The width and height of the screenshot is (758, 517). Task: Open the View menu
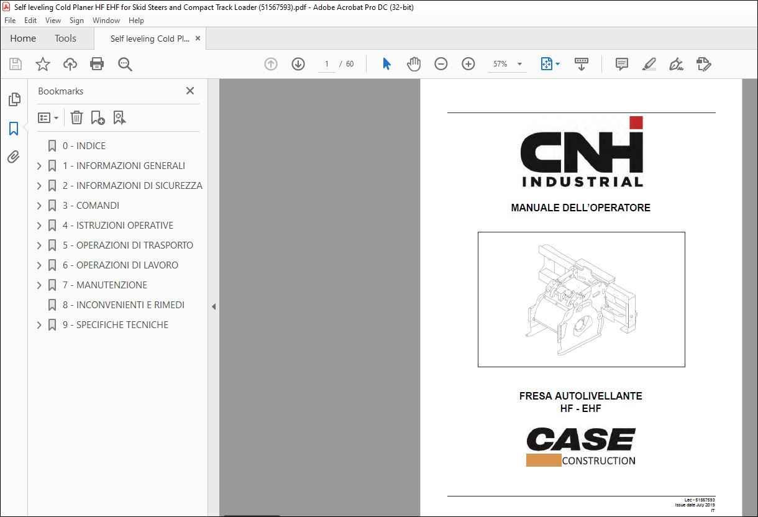click(53, 21)
